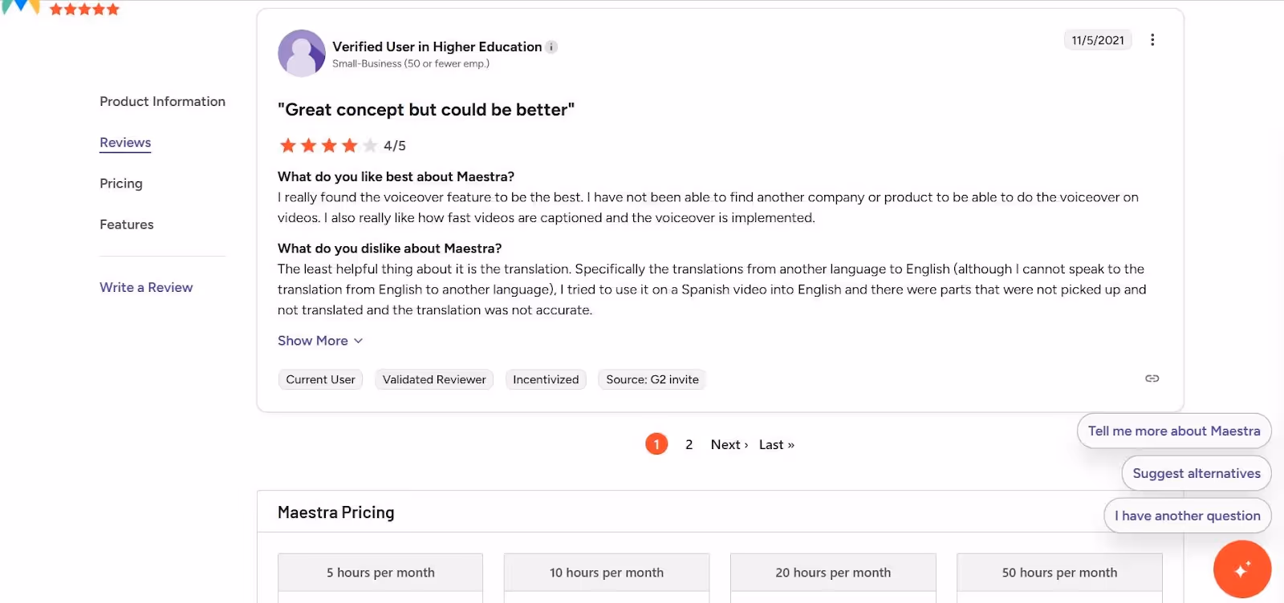Select Reviews in the sidebar
The height and width of the screenshot is (603, 1284).
[125, 143]
